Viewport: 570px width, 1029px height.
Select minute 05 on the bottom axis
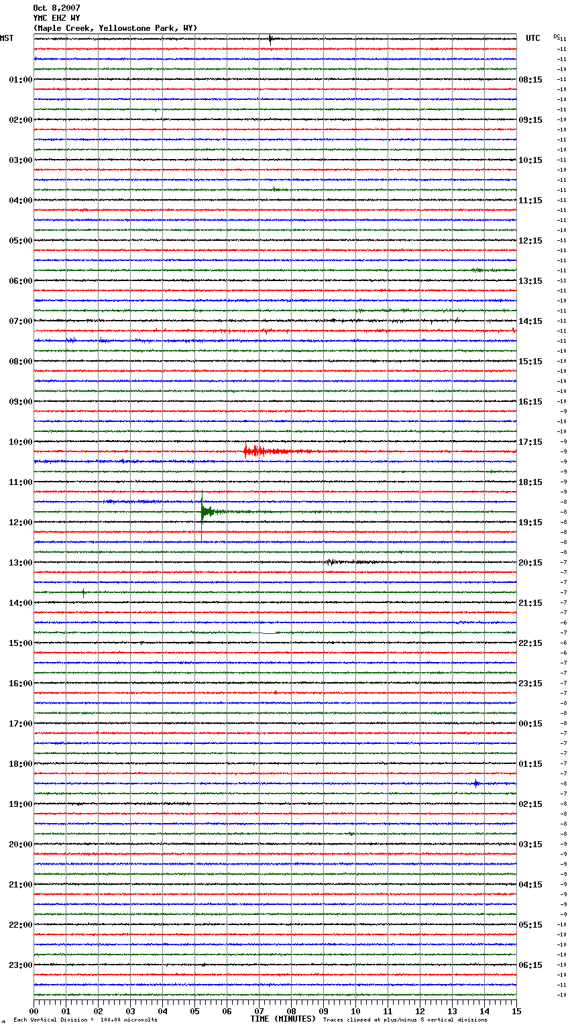[194, 1011]
